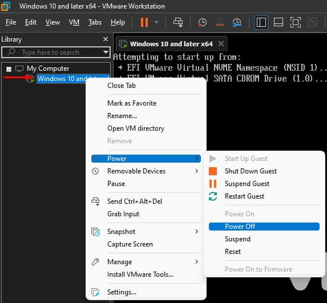Expand the Removable Devices submenu
Screen dimensions: 327x303
click(x=146, y=171)
